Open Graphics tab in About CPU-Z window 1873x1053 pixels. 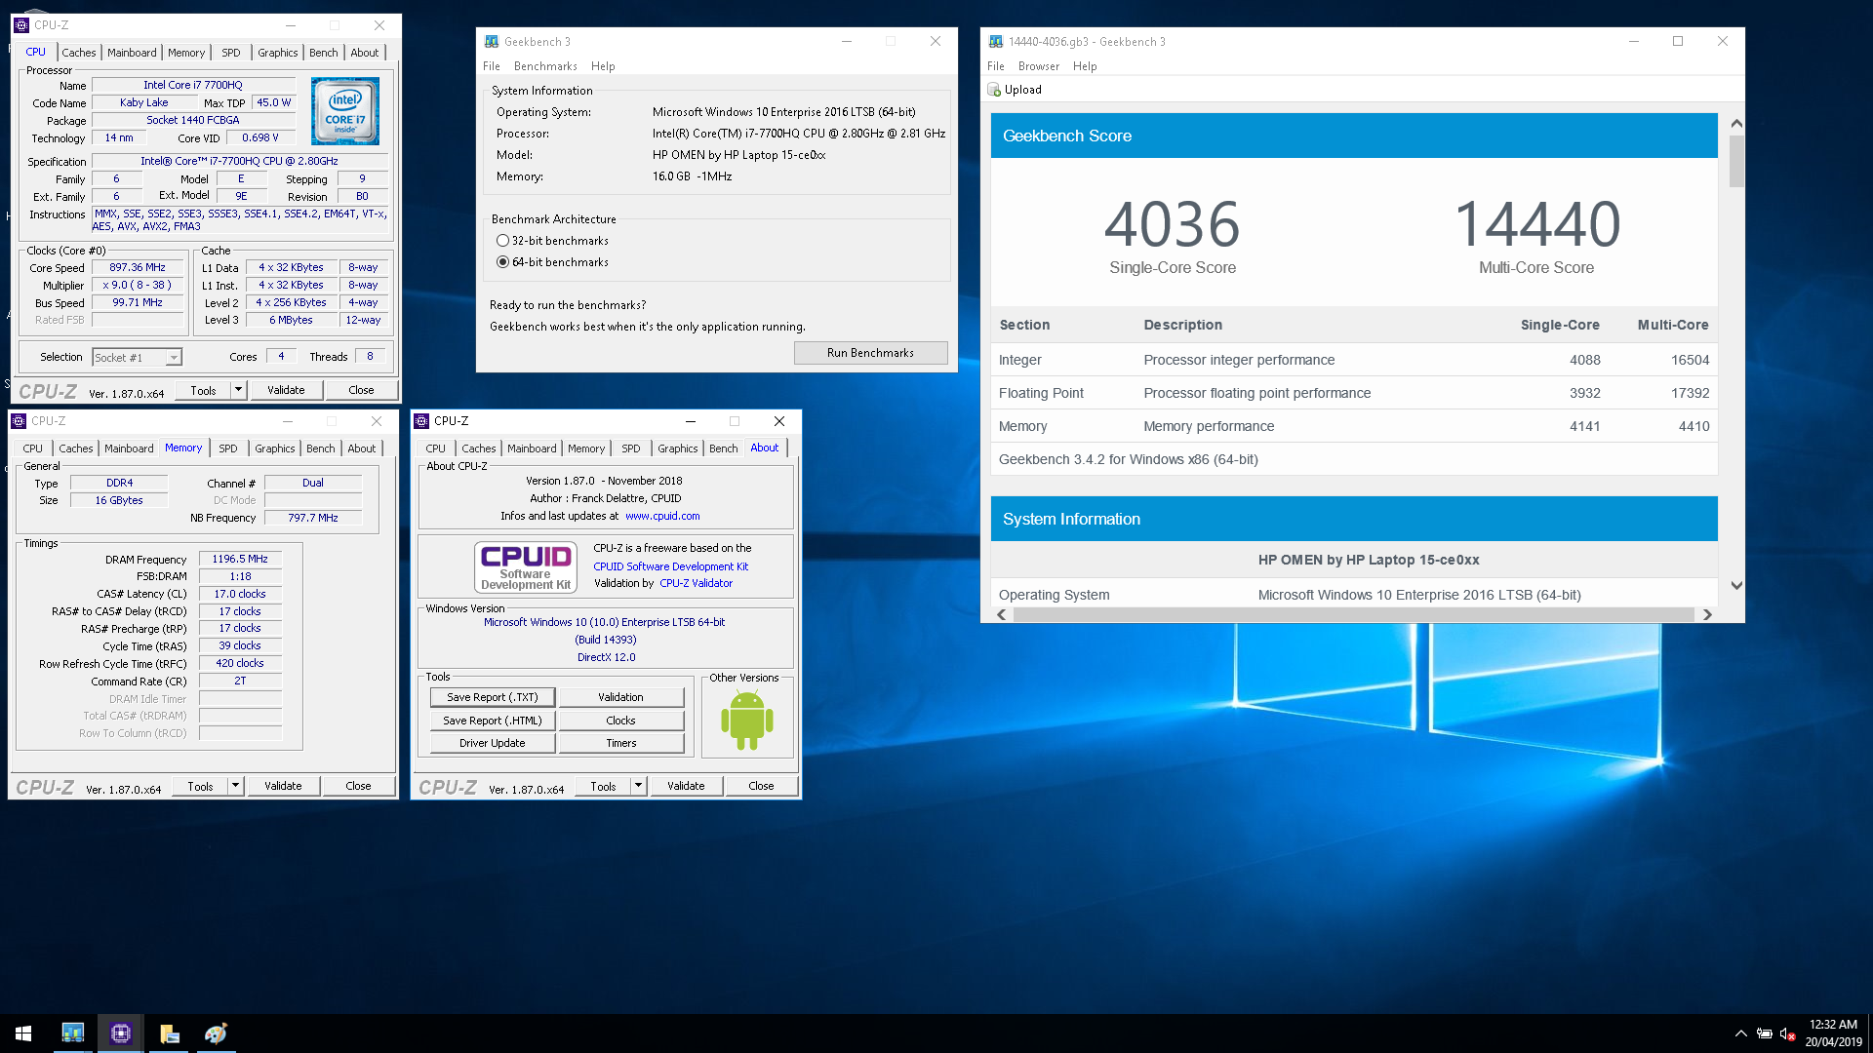pyautogui.click(x=677, y=448)
